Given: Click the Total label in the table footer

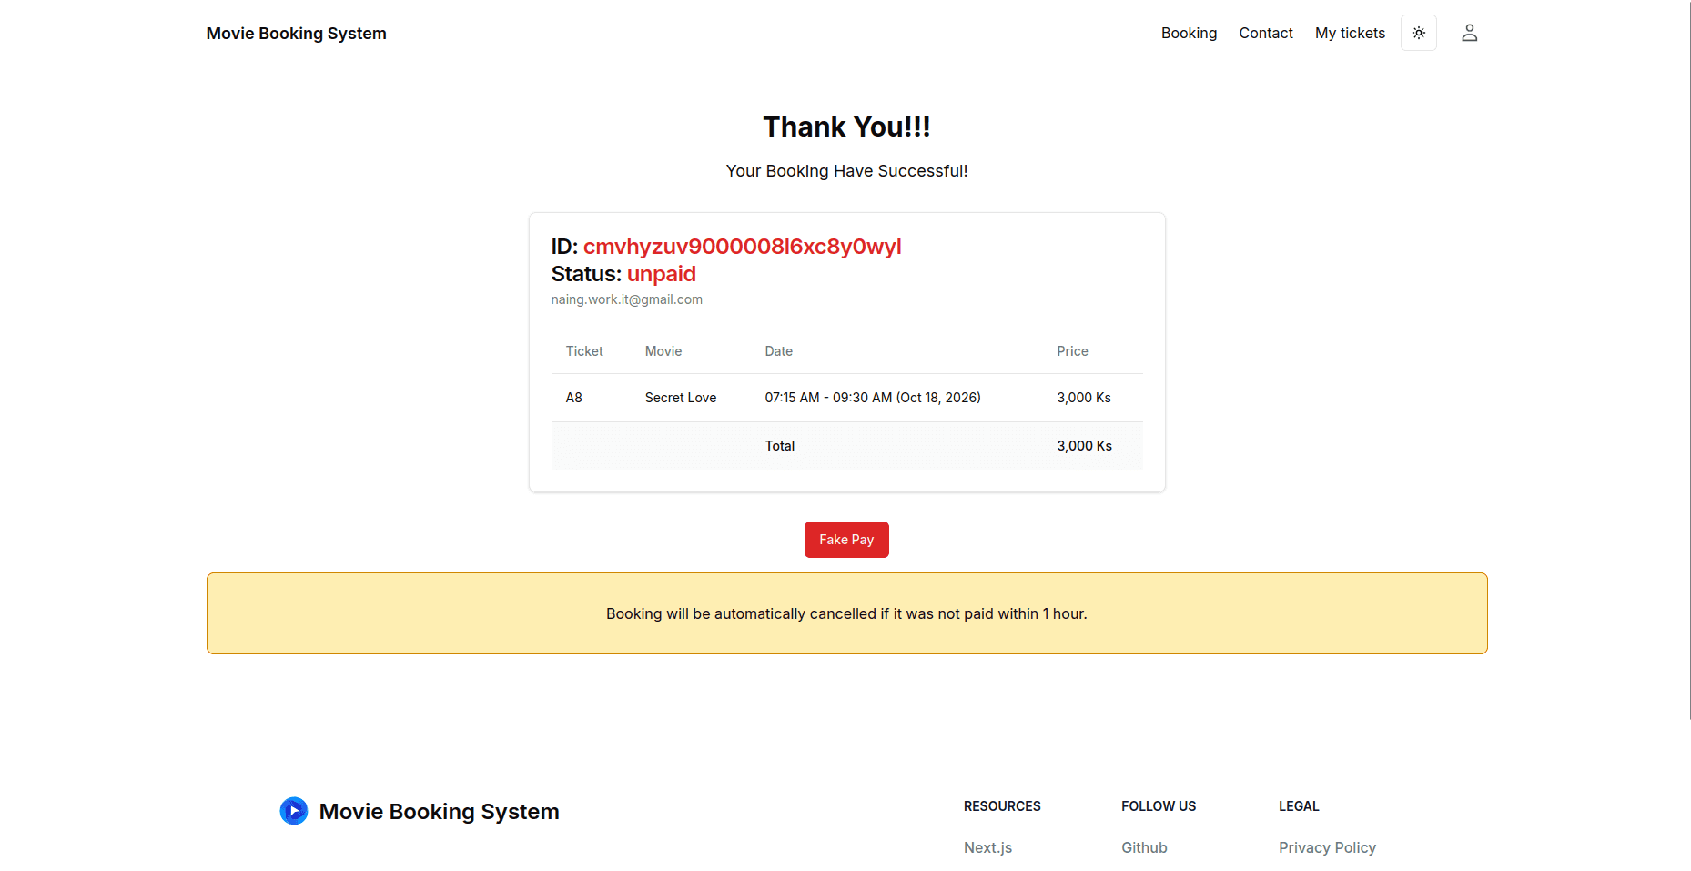Looking at the screenshot, I should [780, 446].
